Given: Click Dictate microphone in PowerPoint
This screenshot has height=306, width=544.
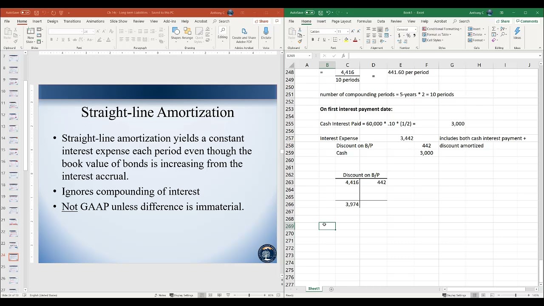Looking at the screenshot, I should click(266, 34).
